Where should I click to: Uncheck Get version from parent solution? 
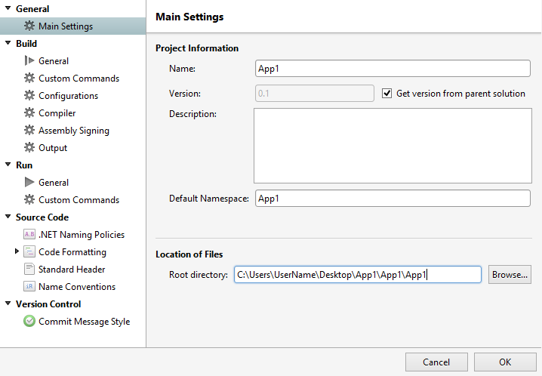click(387, 94)
